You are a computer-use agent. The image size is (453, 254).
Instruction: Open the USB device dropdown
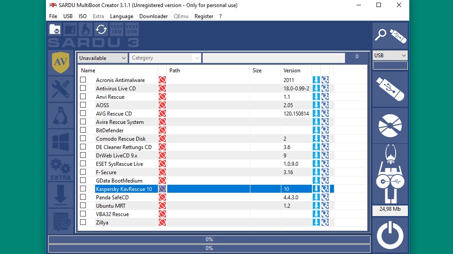390,55
